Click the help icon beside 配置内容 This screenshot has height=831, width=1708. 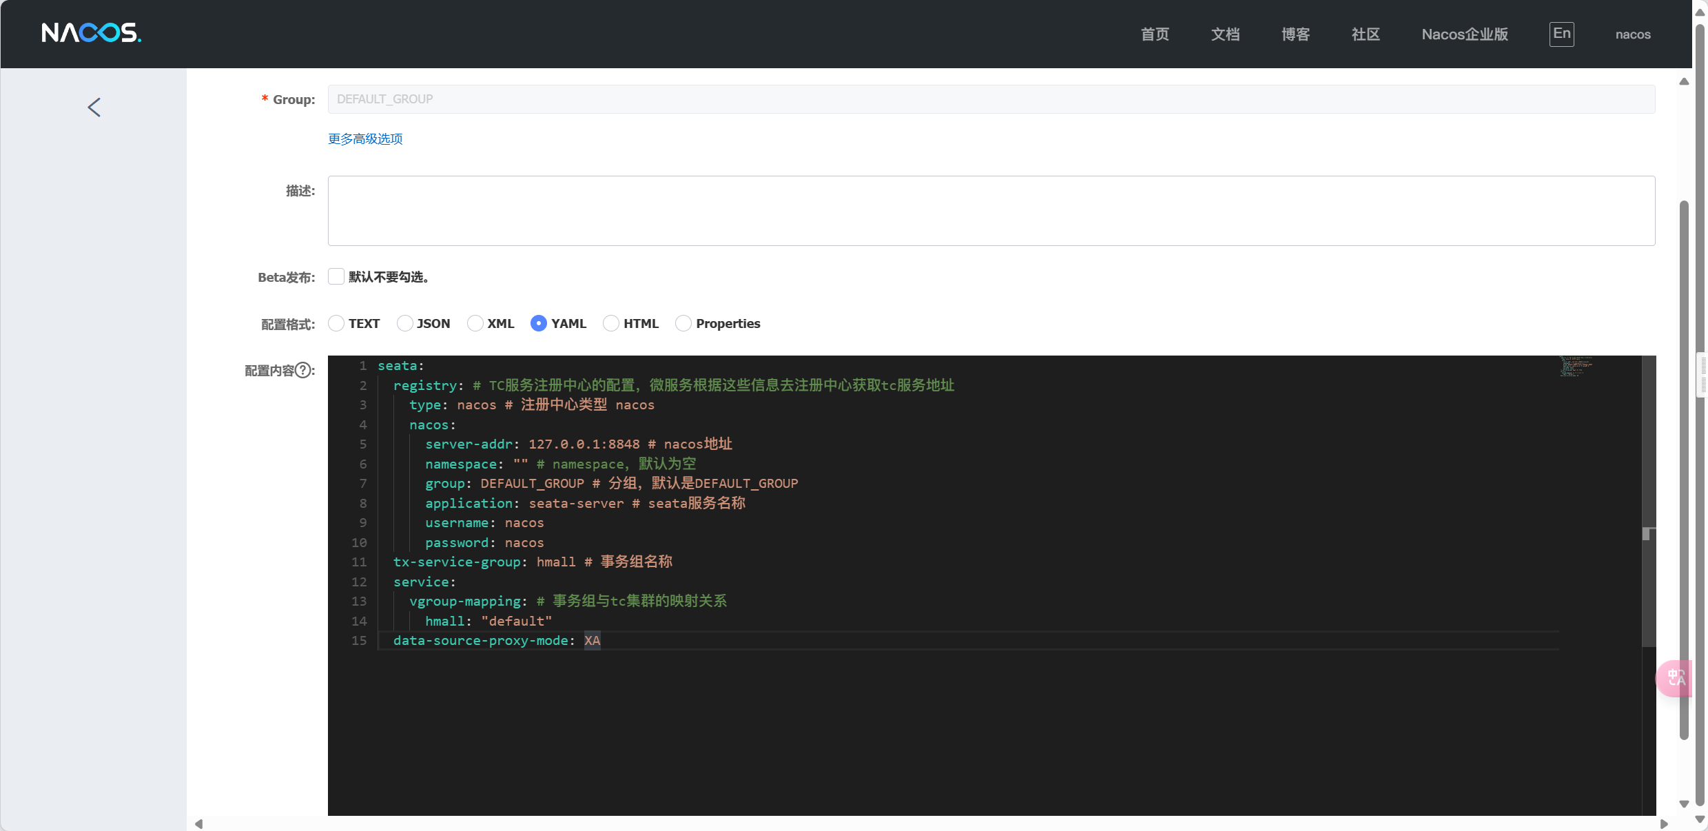click(302, 371)
